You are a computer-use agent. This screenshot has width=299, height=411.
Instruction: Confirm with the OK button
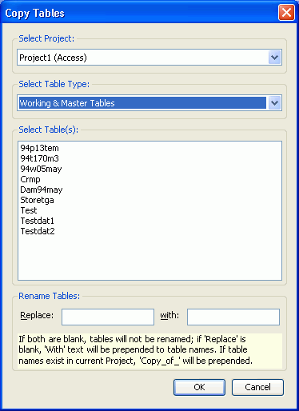[199, 387]
